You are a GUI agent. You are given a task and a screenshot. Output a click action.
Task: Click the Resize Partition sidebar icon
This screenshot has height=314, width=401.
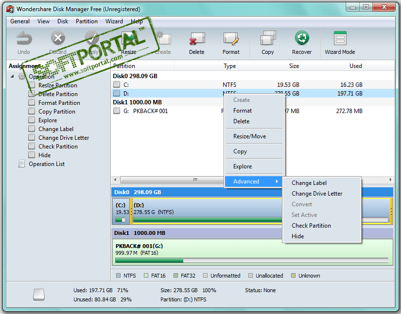pyautogui.click(x=32, y=85)
